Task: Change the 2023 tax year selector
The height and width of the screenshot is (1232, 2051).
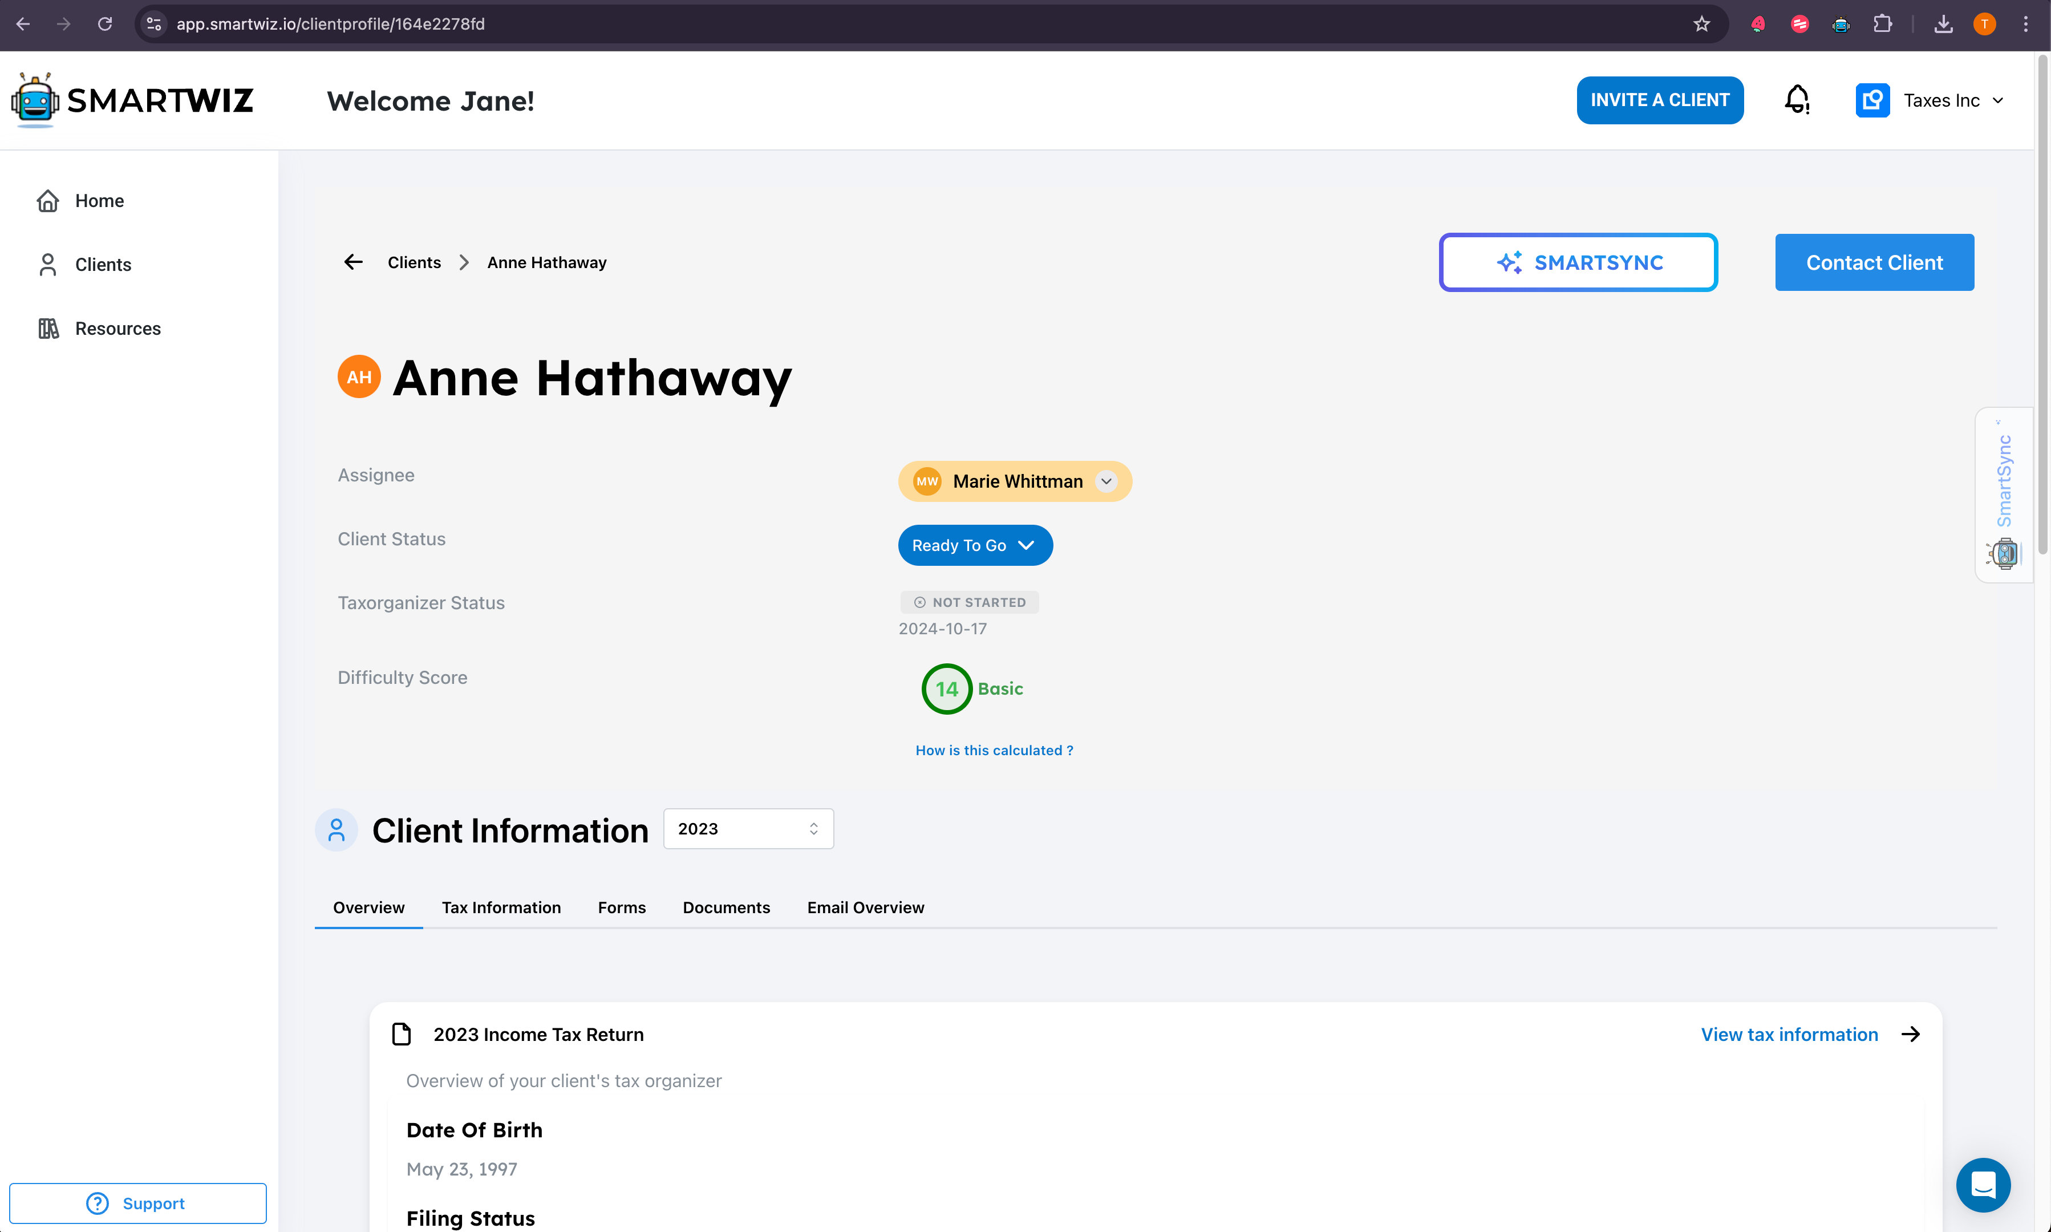Action: pos(748,829)
